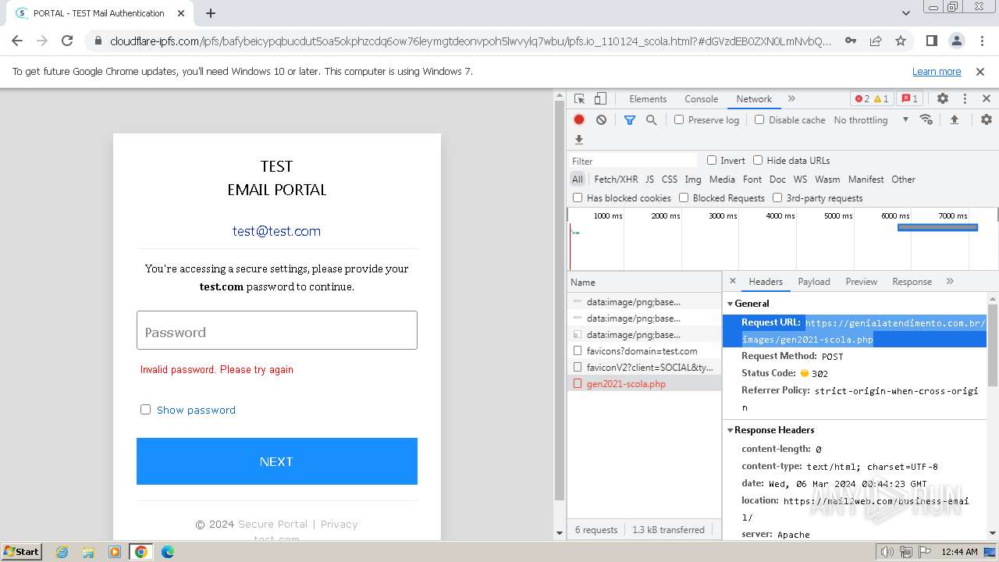999x562 pixels.
Task: Click the 1 issue red badge
Action: [x=909, y=99]
